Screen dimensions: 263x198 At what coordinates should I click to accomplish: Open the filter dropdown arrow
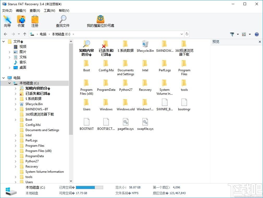pyautogui.click(x=238, y=34)
